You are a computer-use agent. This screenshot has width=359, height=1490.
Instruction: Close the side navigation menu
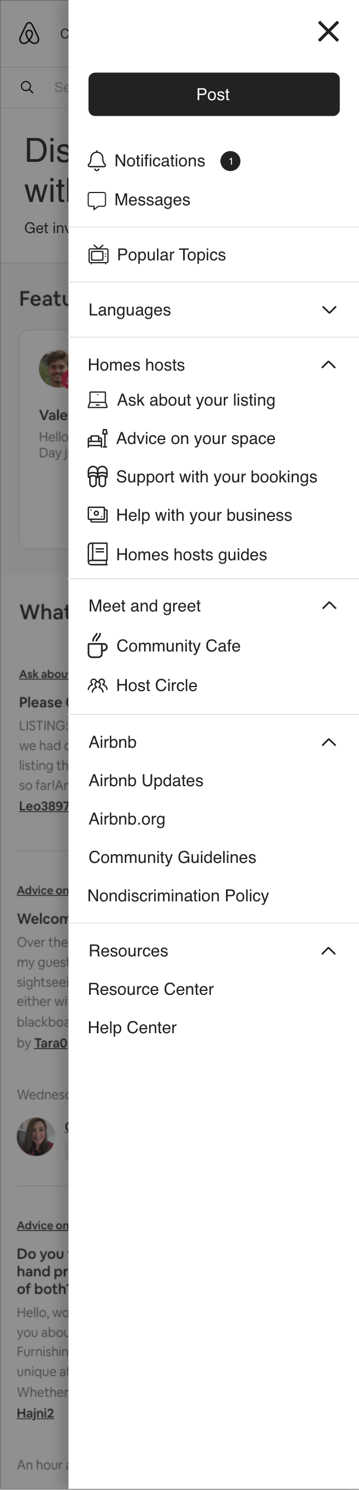[328, 31]
